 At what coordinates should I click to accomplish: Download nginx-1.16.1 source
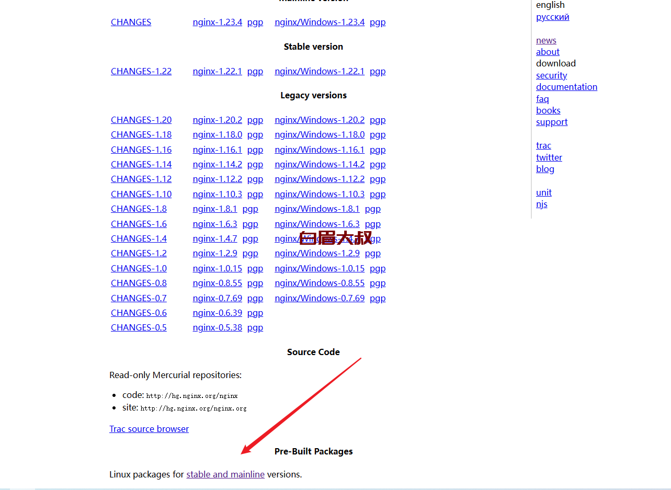click(x=217, y=150)
